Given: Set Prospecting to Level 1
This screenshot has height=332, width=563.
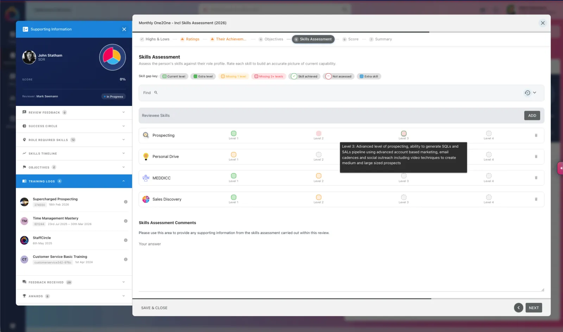Looking at the screenshot, I should click(x=234, y=133).
